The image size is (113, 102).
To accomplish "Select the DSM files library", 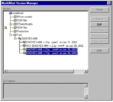I will coord(22,20).
